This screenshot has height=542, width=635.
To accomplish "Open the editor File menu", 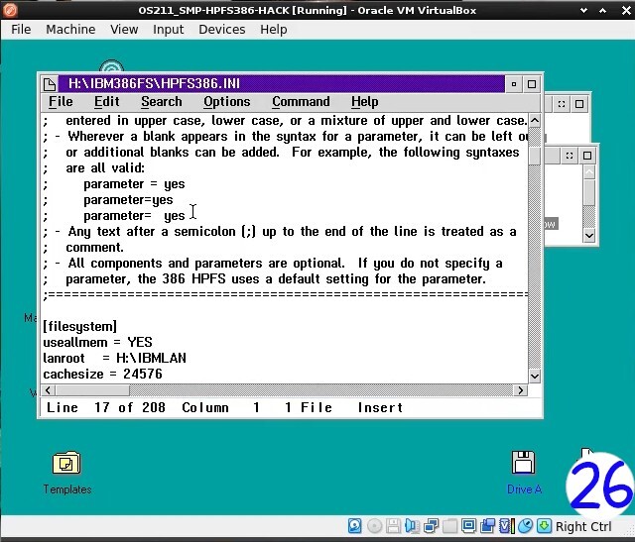I will 61,101.
